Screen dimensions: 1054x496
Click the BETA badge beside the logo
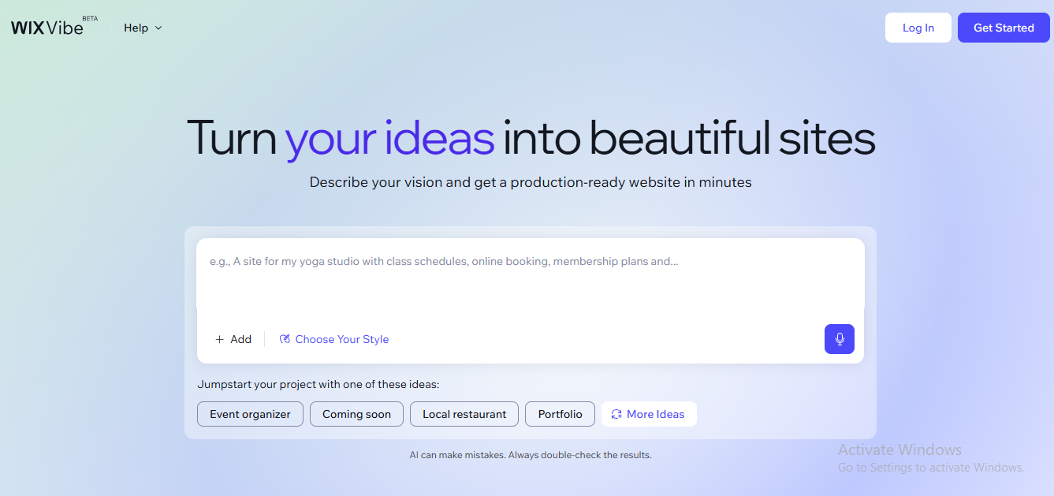pyautogui.click(x=90, y=18)
